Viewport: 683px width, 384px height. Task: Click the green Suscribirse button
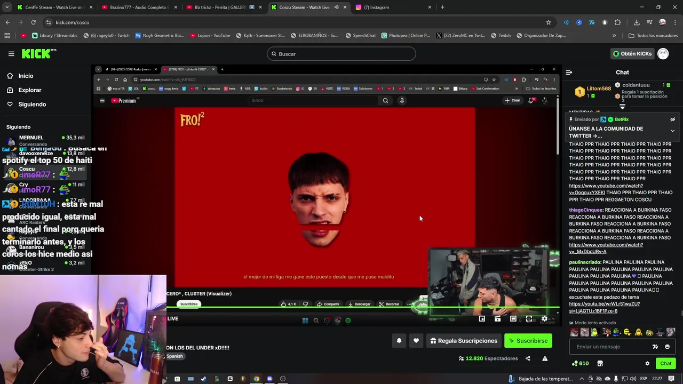tap(528, 341)
